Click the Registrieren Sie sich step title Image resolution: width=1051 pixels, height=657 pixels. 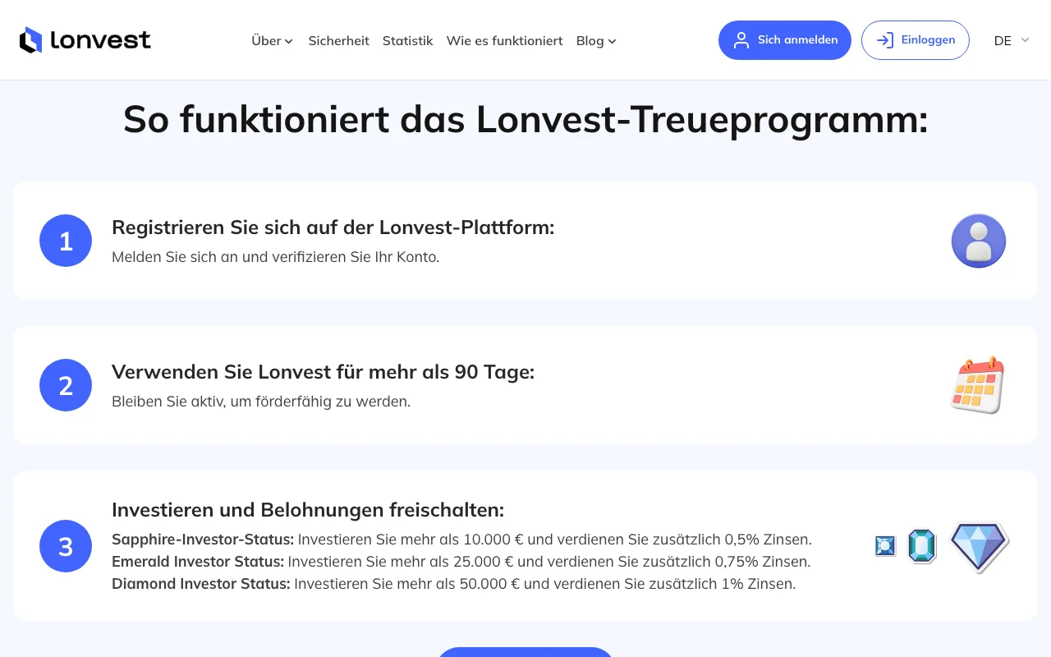tap(333, 227)
